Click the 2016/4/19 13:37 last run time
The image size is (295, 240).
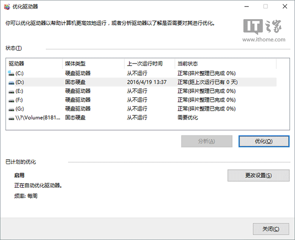(x=147, y=82)
